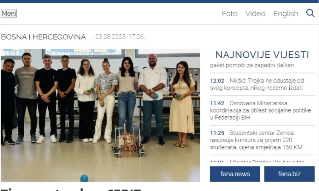Switch to the English version
Screen dimensions: 319x191
tap(286, 14)
